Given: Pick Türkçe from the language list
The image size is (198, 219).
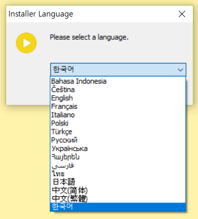Looking at the screenshot, I should coord(118,132).
